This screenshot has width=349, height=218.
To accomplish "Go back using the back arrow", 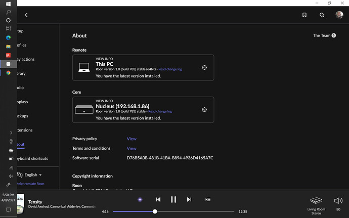I will 26,15.
